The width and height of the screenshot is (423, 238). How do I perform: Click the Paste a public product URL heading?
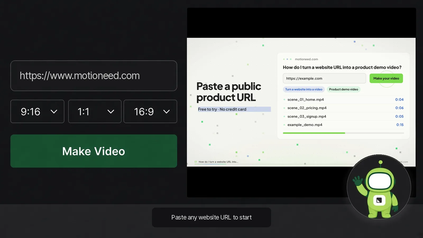[229, 92]
